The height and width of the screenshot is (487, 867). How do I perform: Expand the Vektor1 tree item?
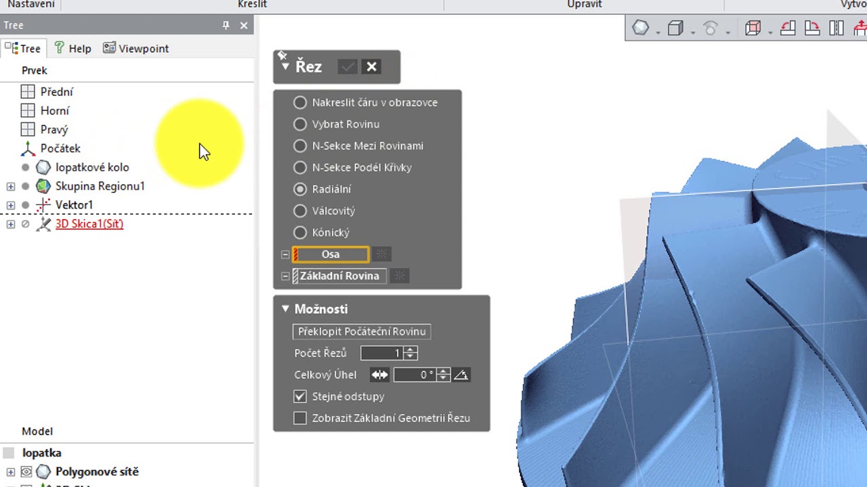tap(10, 205)
